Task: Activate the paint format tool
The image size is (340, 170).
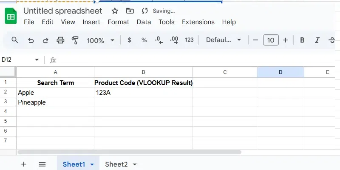Action: pos(75,40)
